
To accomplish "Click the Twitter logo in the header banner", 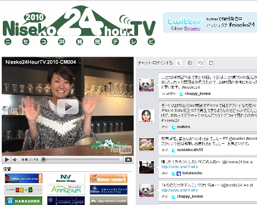I will pos(185,21).
